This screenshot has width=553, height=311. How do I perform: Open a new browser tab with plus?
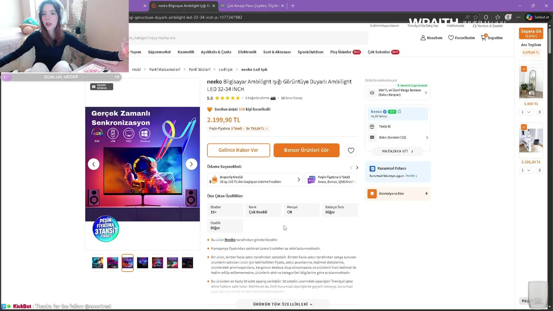[292, 6]
